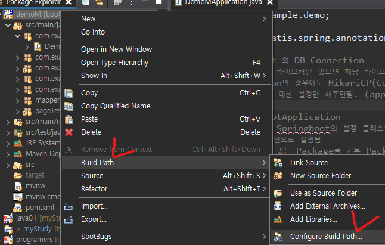Screen dimensions: 385x245
Task: Select Copy Qualified Name
Action: [166, 106]
